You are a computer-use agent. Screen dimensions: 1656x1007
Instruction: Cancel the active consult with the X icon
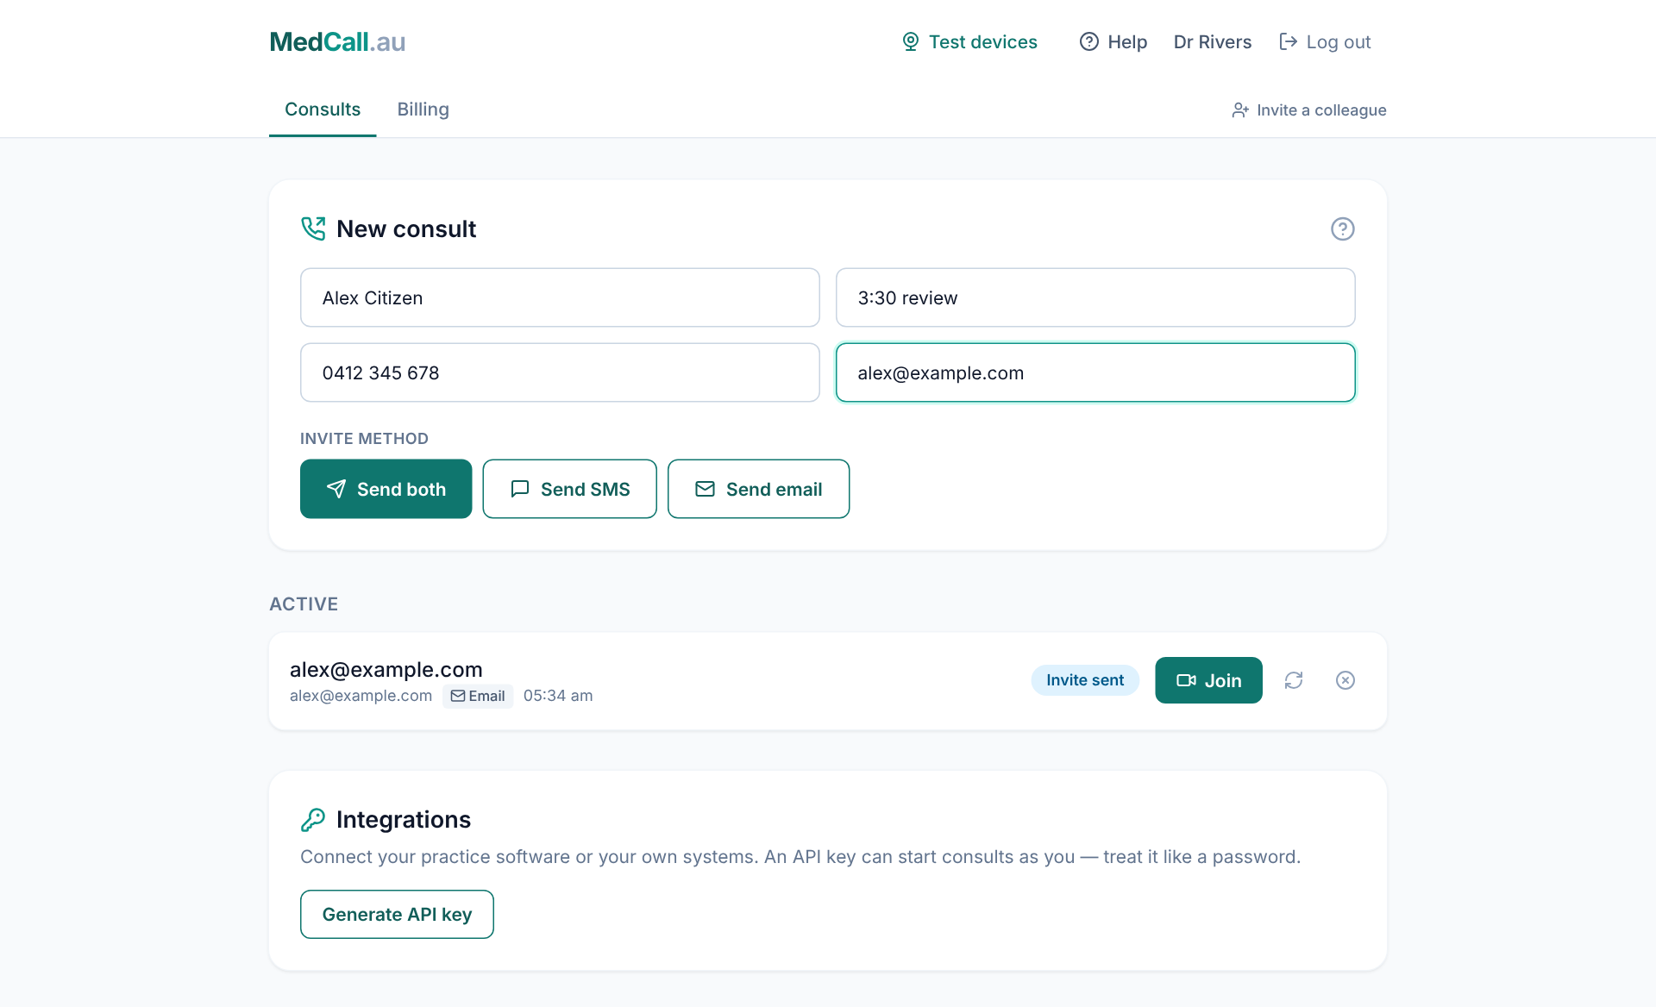pyautogui.click(x=1345, y=680)
